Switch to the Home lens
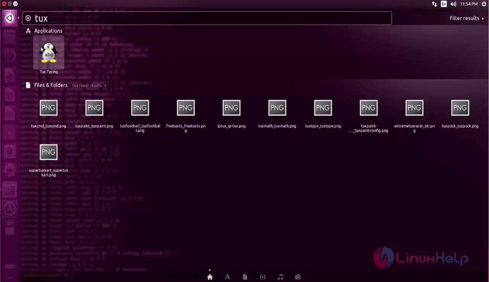Viewport: 489px width, 282px height. (x=210, y=277)
